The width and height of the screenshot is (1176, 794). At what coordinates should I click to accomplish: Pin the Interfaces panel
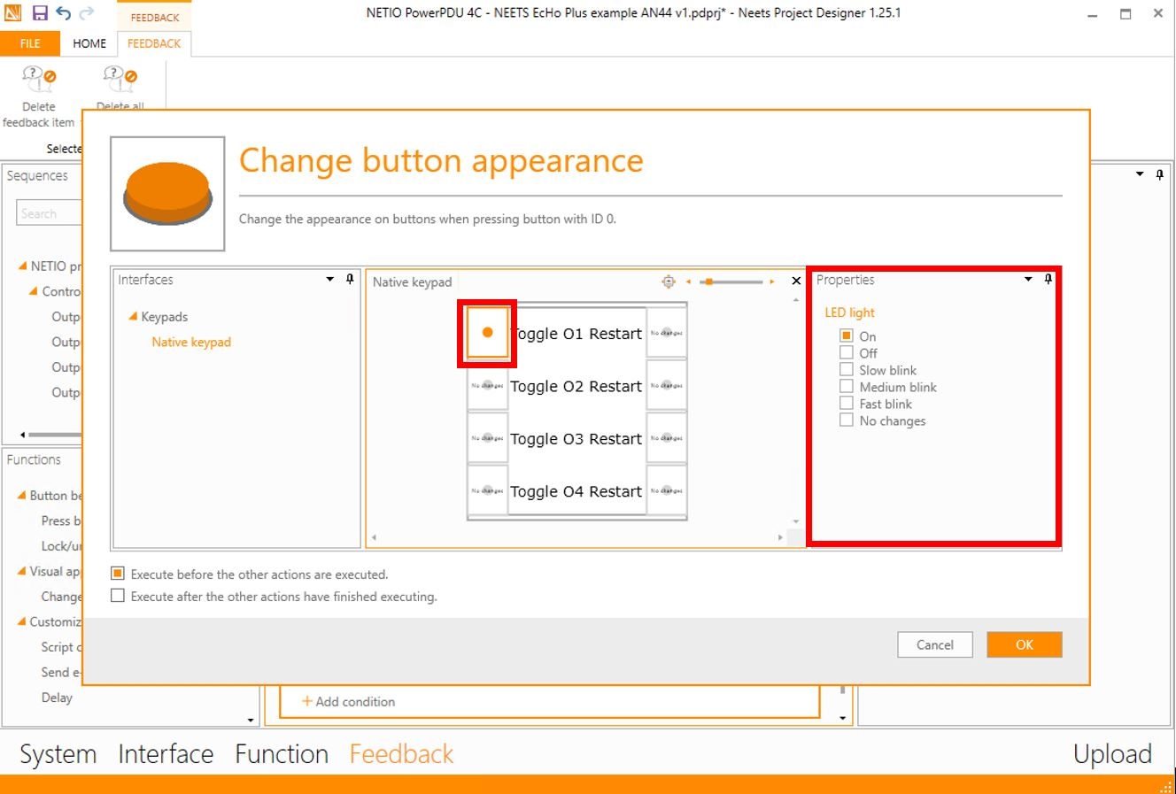350,280
